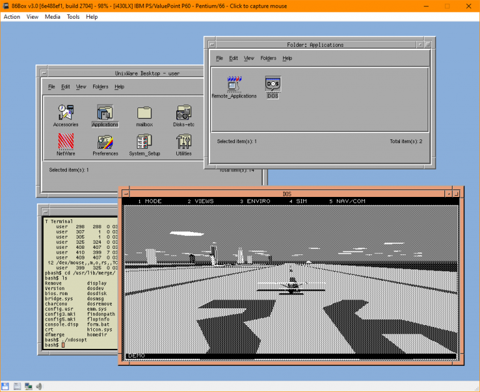480x392 pixels.
Task: Open the Preferences icon
Action: click(105, 141)
